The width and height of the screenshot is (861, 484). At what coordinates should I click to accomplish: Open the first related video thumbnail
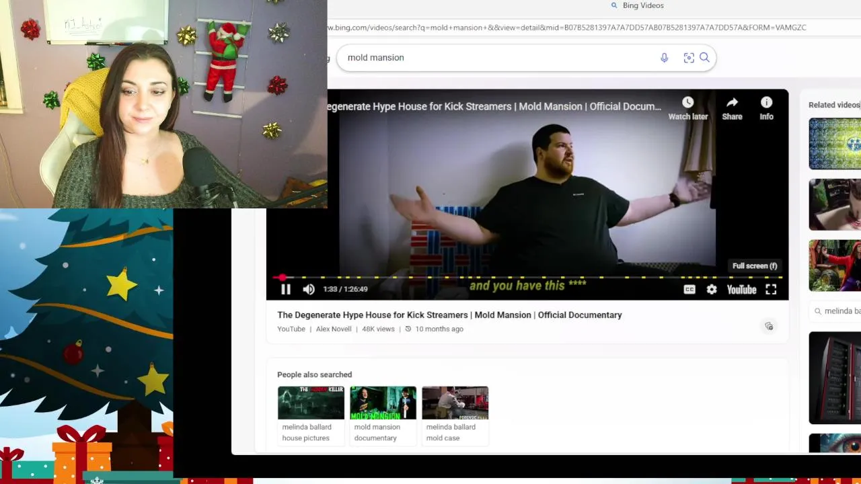(835, 144)
